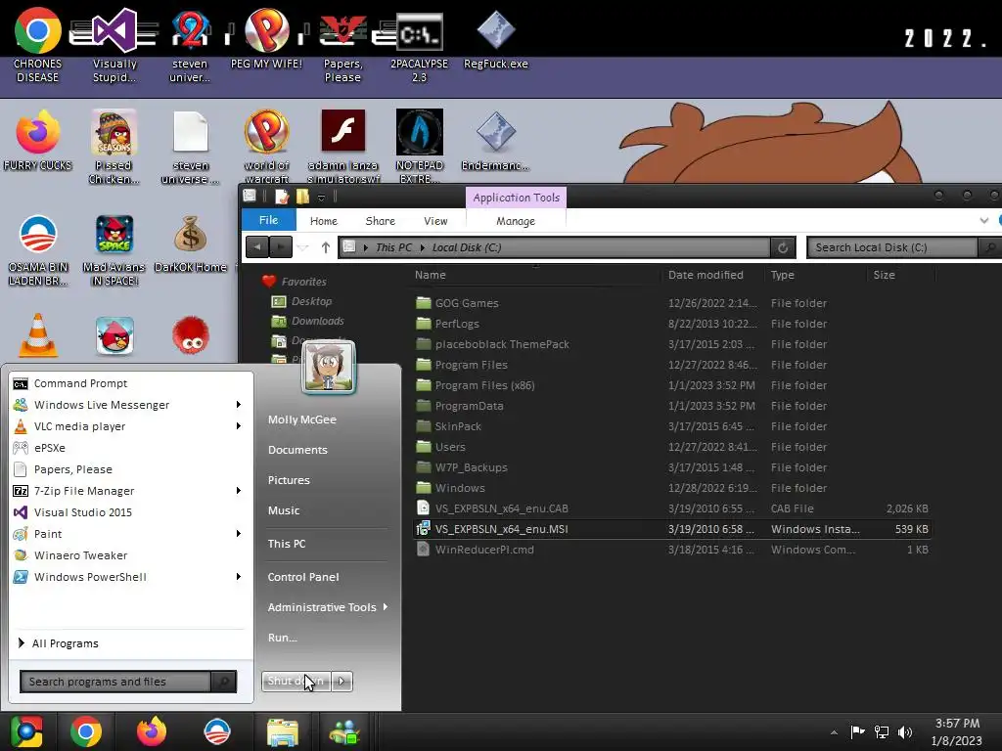Switch to the Home ribbon tab
Viewport: 1002px width, 751px height.
click(323, 221)
